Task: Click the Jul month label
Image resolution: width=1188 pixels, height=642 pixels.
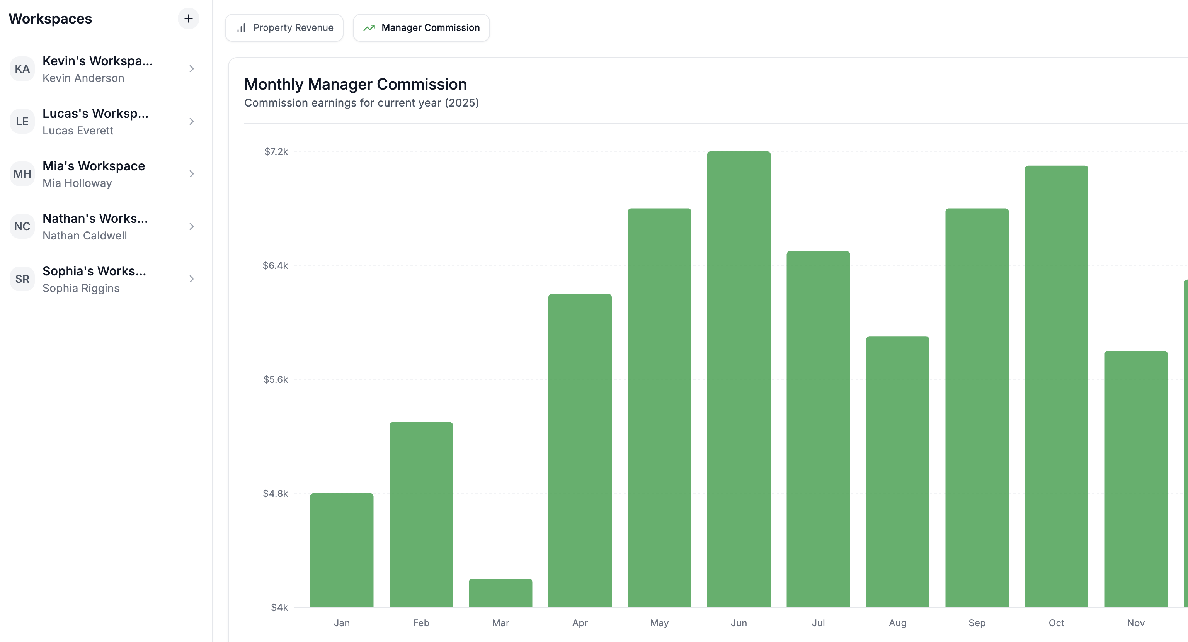Action: 818,623
